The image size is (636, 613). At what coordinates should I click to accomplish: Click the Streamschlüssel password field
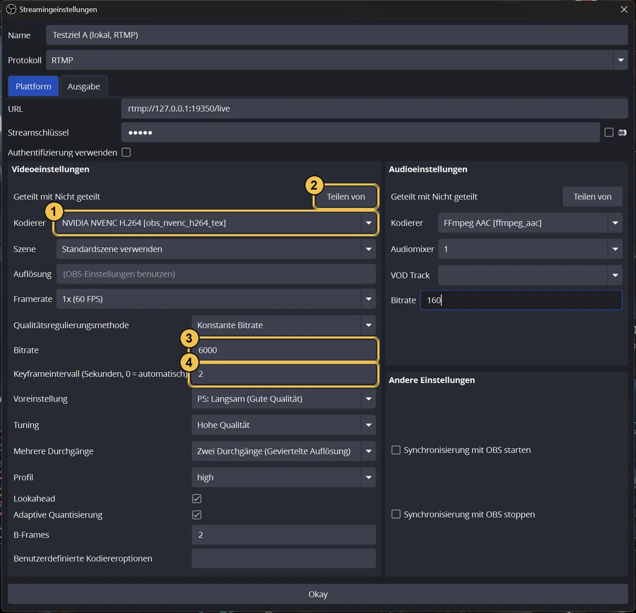click(x=360, y=132)
